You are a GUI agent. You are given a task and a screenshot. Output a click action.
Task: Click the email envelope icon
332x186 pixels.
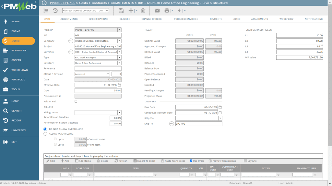tap(157, 11)
